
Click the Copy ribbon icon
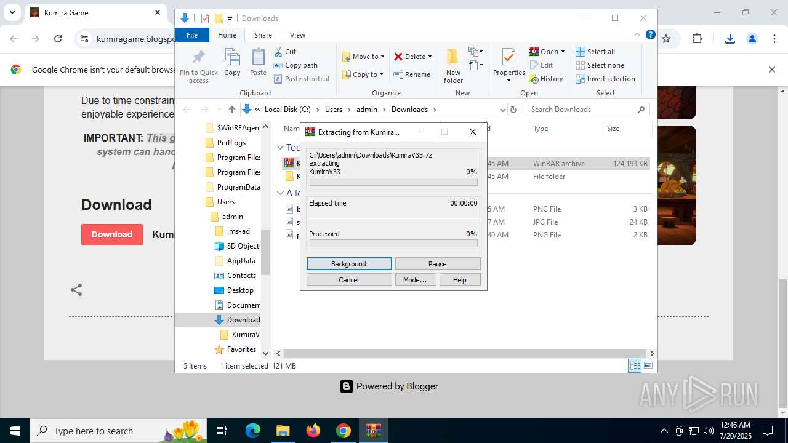coord(232,63)
